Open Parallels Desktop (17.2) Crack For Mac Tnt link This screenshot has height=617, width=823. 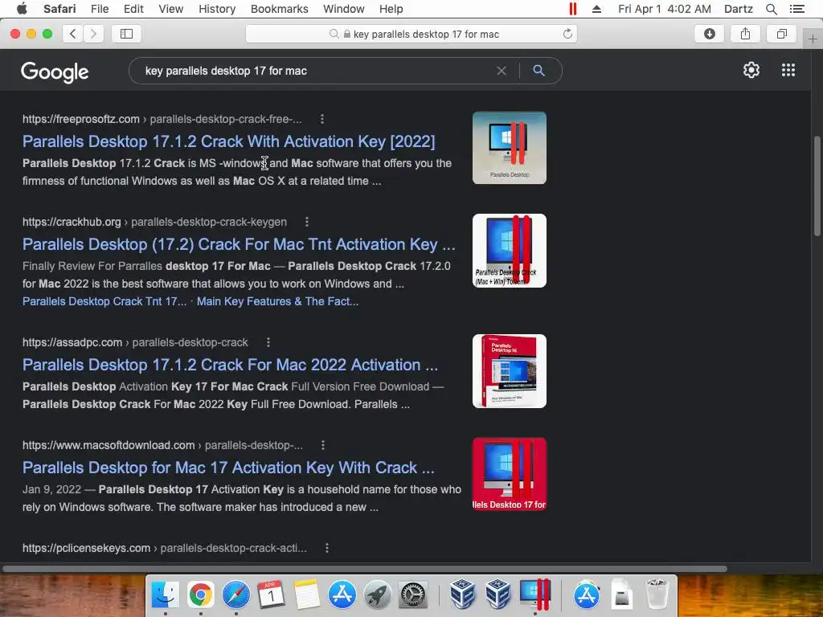[239, 244]
